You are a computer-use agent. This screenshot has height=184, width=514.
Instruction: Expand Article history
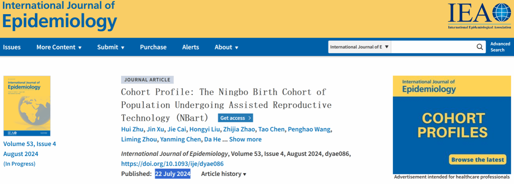click(x=224, y=174)
